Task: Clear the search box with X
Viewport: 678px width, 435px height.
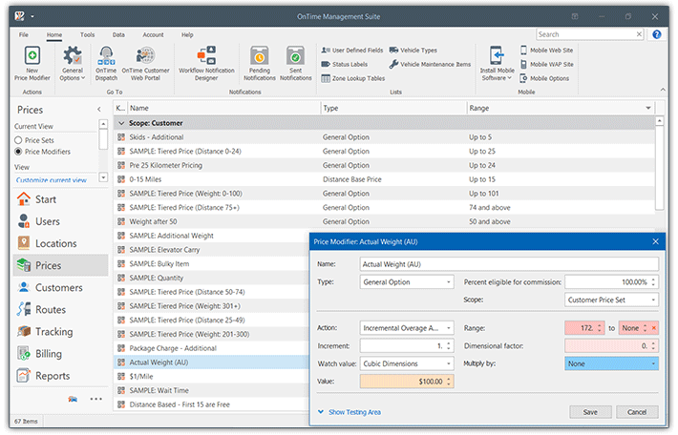Action: [x=639, y=34]
